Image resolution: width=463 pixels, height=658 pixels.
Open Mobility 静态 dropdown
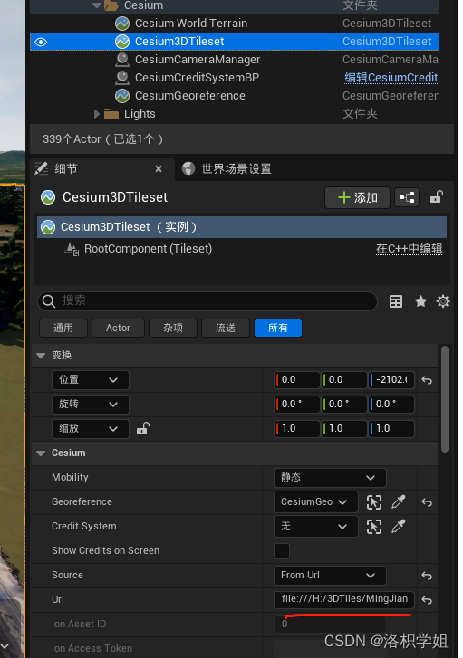pyautogui.click(x=330, y=478)
